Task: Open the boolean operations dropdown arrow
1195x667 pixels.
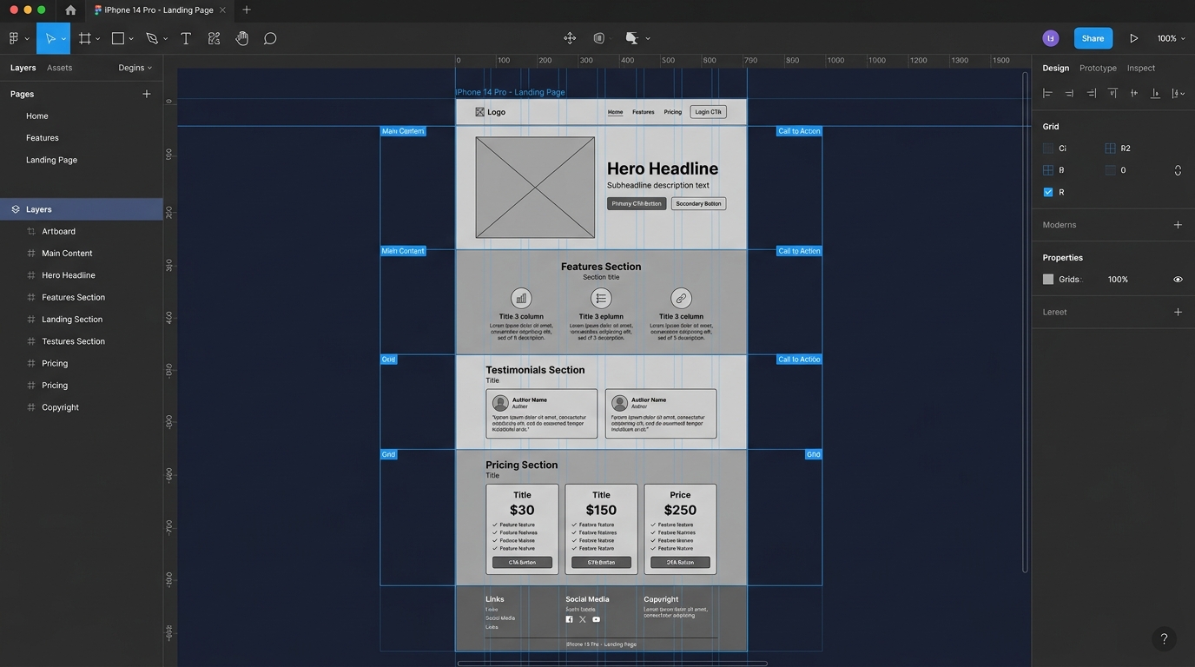Action: coord(648,39)
